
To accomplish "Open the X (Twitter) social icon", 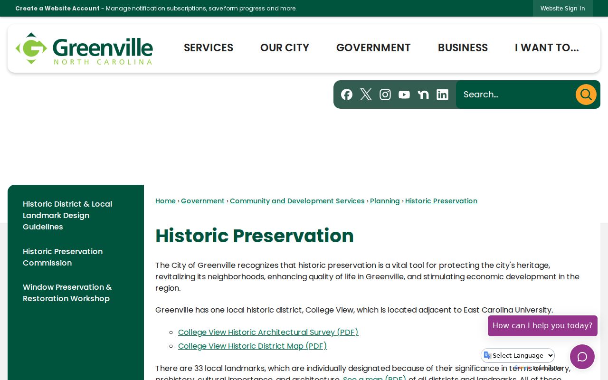I will point(366,95).
